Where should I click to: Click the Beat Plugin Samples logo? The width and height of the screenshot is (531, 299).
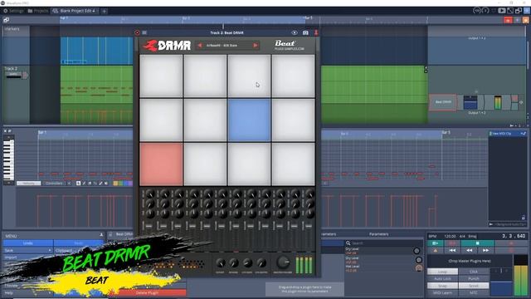point(290,45)
